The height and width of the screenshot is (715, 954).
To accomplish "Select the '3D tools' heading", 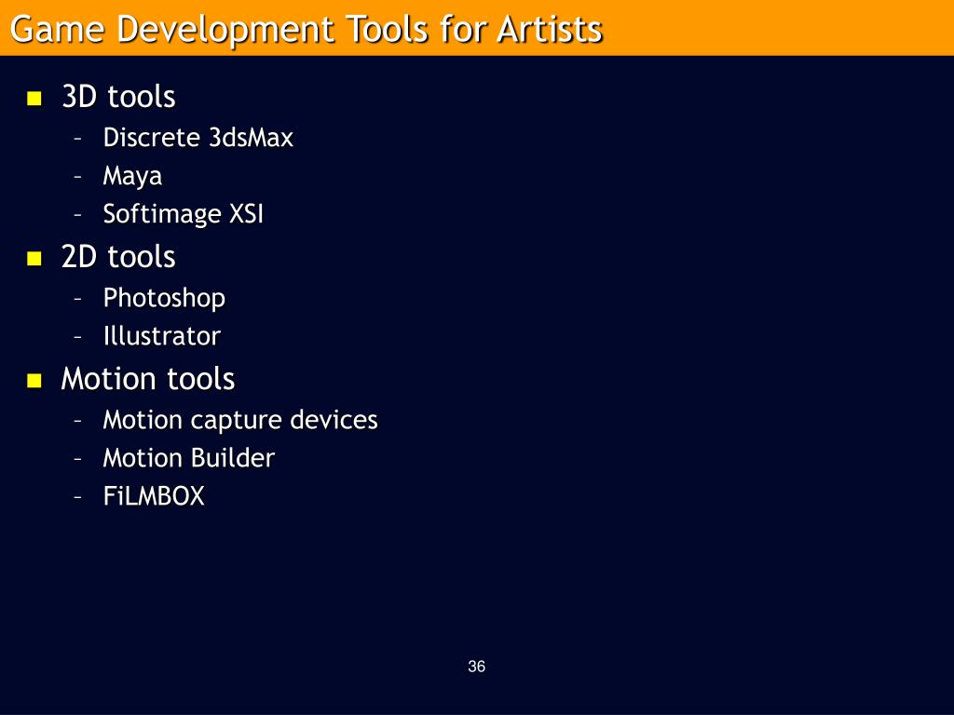I will (118, 97).
